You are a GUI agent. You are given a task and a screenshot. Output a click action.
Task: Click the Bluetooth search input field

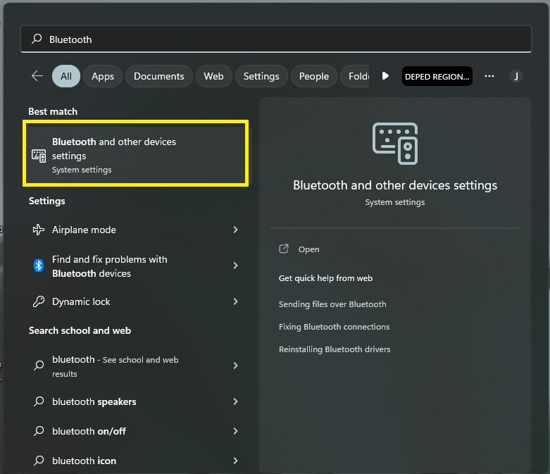[x=276, y=39]
